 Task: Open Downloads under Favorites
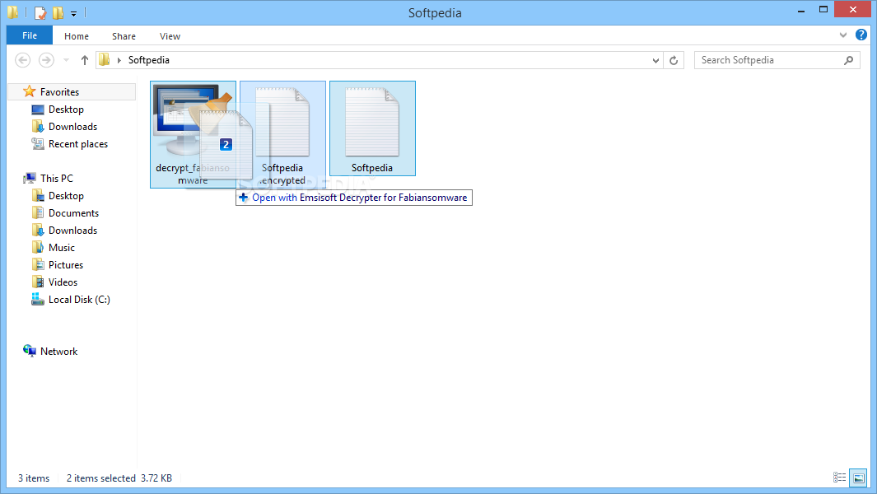(72, 127)
